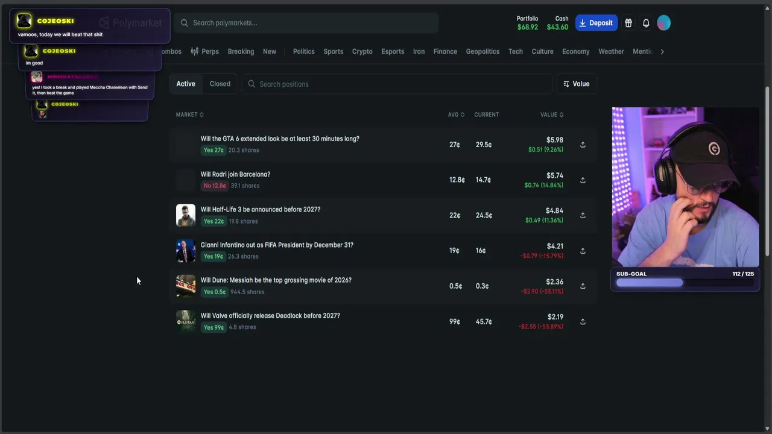Screen dimensions: 772x434
Task: Focus the Search positions field
Action: [x=397, y=84]
